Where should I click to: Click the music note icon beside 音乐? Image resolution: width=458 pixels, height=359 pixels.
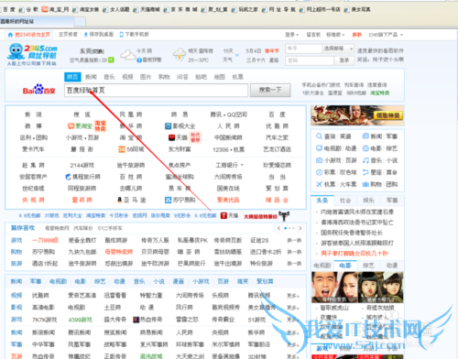click(365, 160)
